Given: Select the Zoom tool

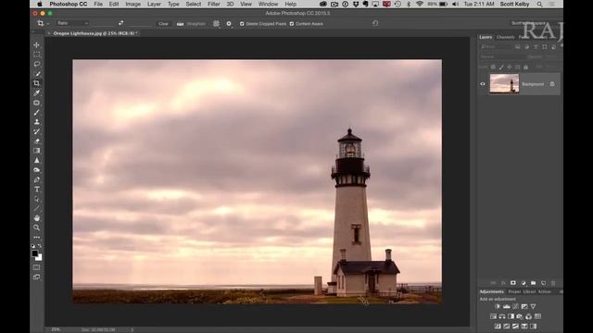Looking at the screenshot, I should click(x=37, y=228).
